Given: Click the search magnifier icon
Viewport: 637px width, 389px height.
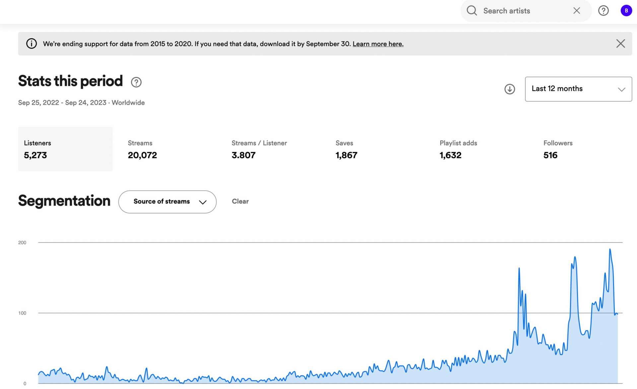Looking at the screenshot, I should point(471,11).
